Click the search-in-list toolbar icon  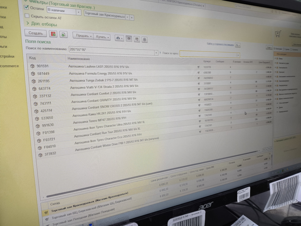tap(137, 39)
